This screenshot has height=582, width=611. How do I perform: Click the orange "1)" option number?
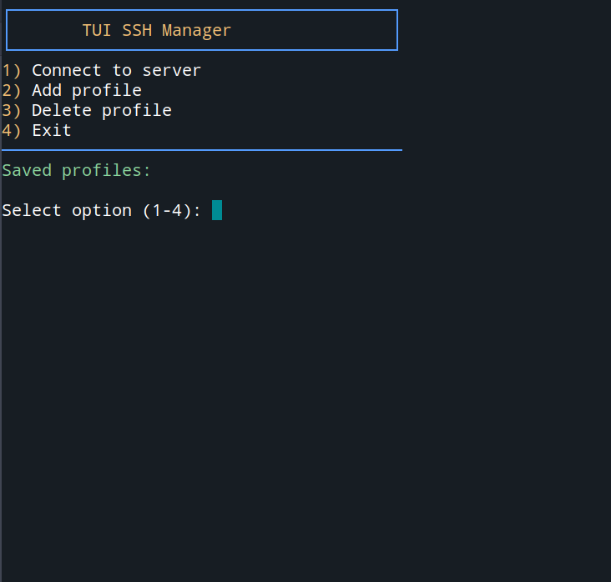[11, 71]
